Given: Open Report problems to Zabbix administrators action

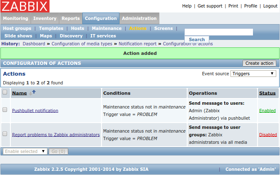Looking at the screenshot, I should coord(56,135).
